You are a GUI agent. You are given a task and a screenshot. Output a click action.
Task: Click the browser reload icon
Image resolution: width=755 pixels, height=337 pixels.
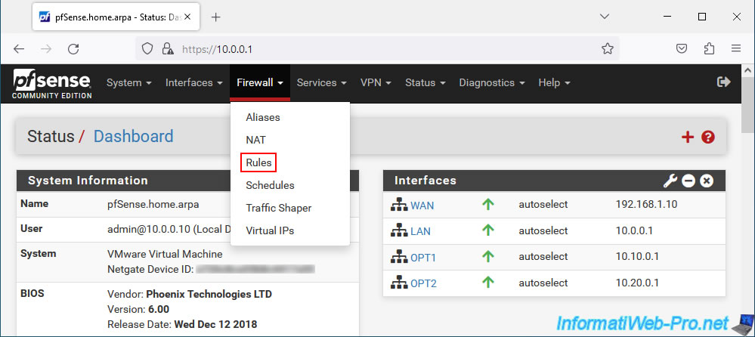tap(73, 48)
